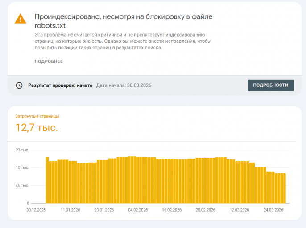The width and height of the screenshot is (306, 228).
Task: Click the clock icon beside validation result
Action: tap(19, 85)
